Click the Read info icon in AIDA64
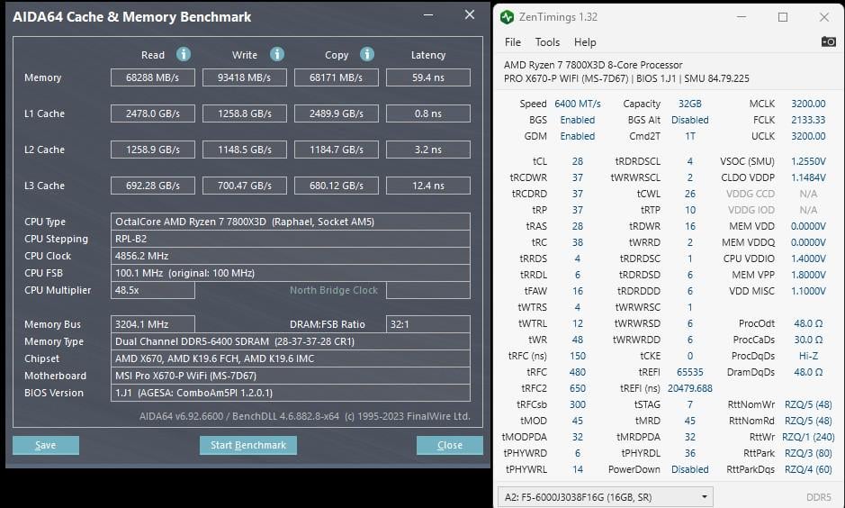 [184, 54]
